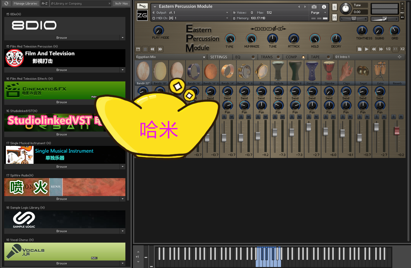Toggle the TAPE power LED

click(x=328, y=57)
